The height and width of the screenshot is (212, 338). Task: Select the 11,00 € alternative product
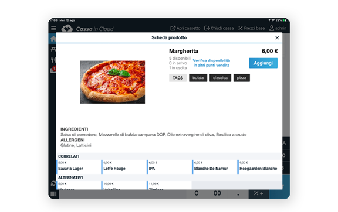(x=169, y=185)
